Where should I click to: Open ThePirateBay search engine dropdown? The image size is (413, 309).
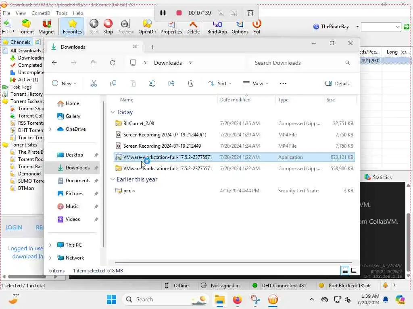(x=357, y=27)
